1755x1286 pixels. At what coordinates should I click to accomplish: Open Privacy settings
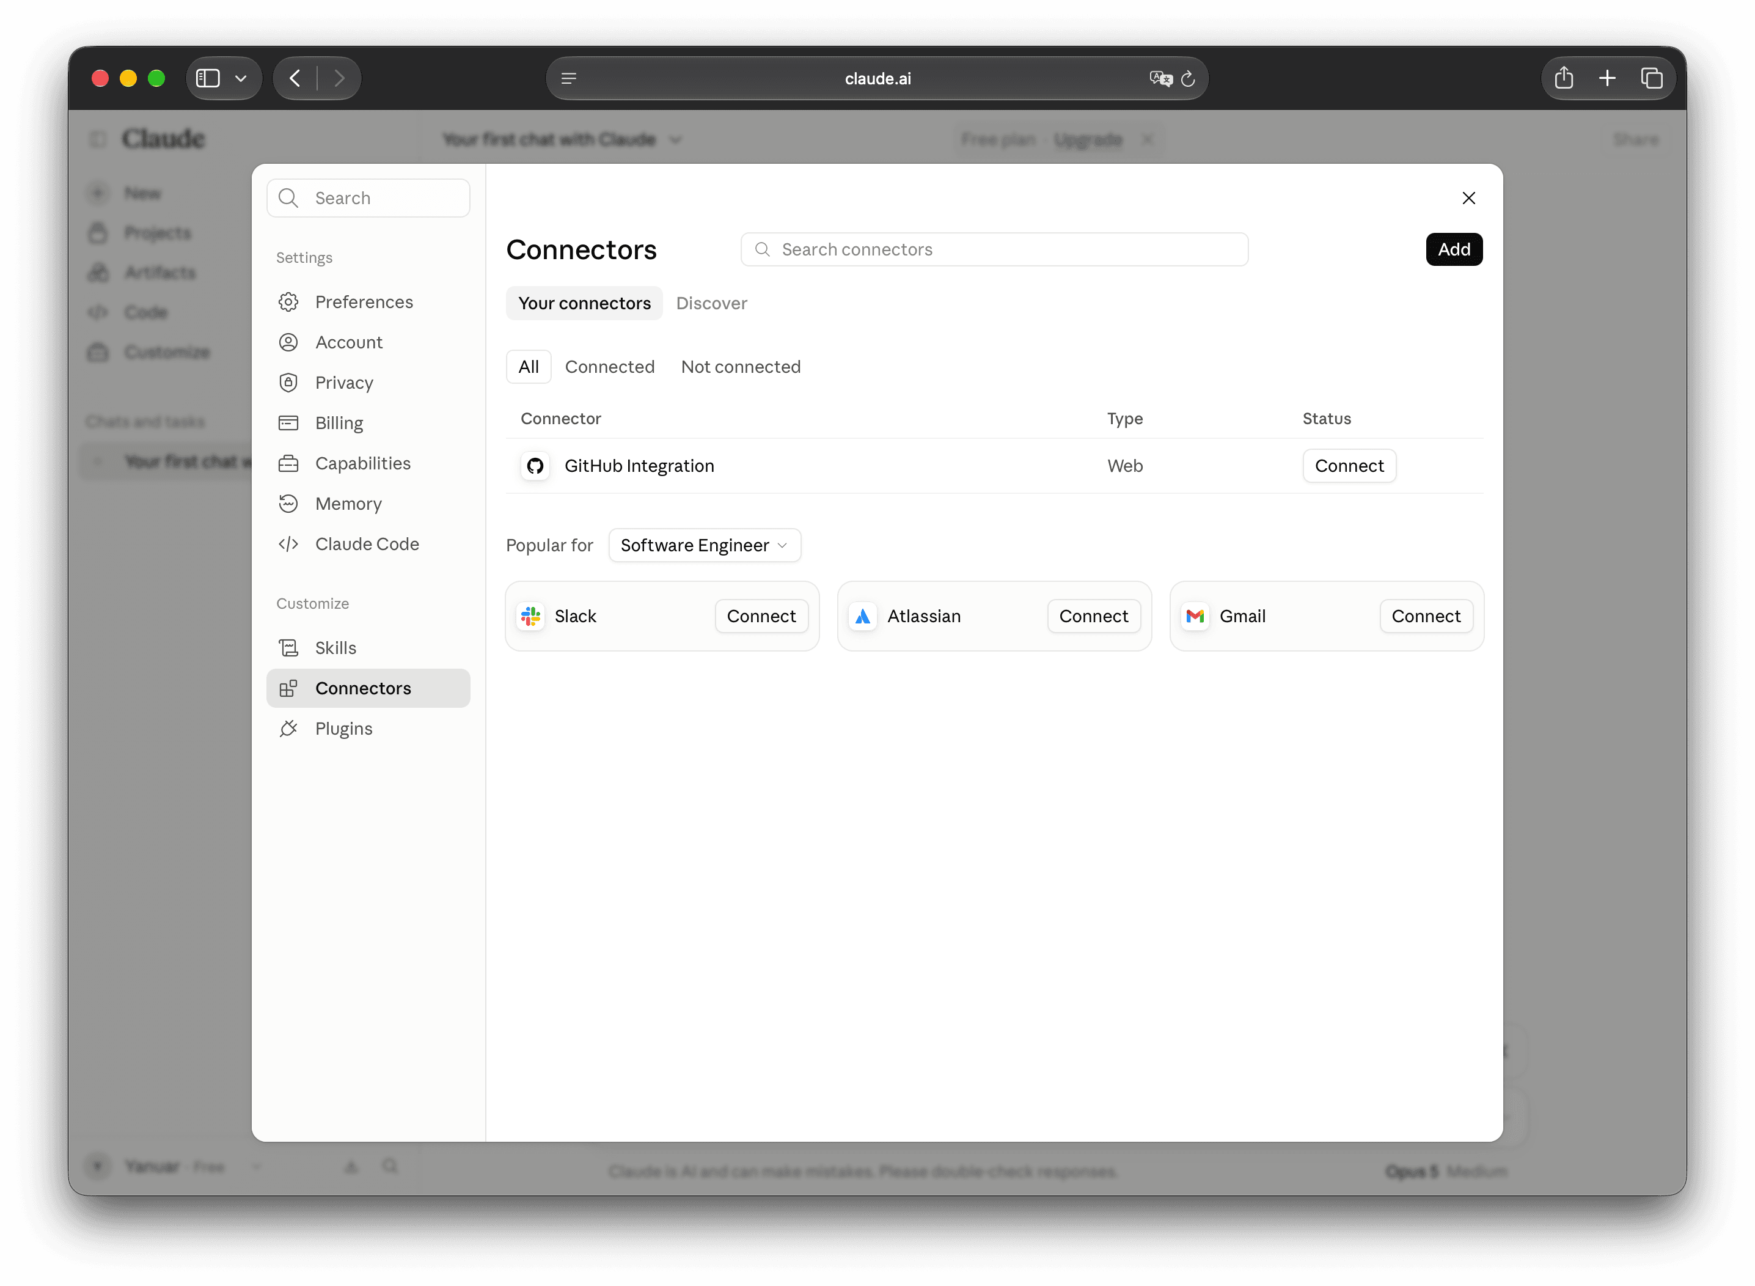point(367,383)
